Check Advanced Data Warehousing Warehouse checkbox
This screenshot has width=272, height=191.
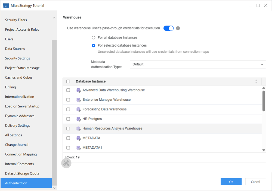point(68,90)
